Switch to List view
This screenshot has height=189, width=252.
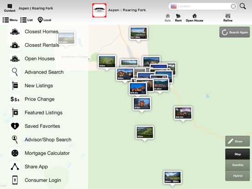coord(26,20)
